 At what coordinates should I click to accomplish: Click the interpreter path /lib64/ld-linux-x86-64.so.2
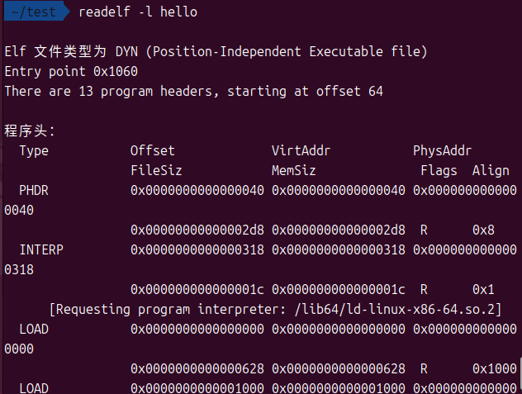coord(395,309)
